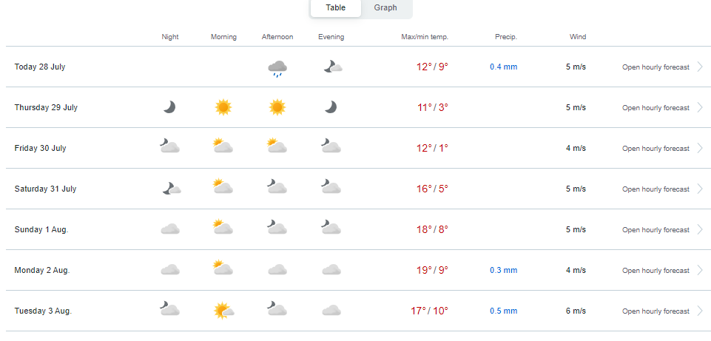Viewport: 711px width, 341px height.
Task: Click Monday 2 Aug. evening cloud icon
Action: (331, 270)
